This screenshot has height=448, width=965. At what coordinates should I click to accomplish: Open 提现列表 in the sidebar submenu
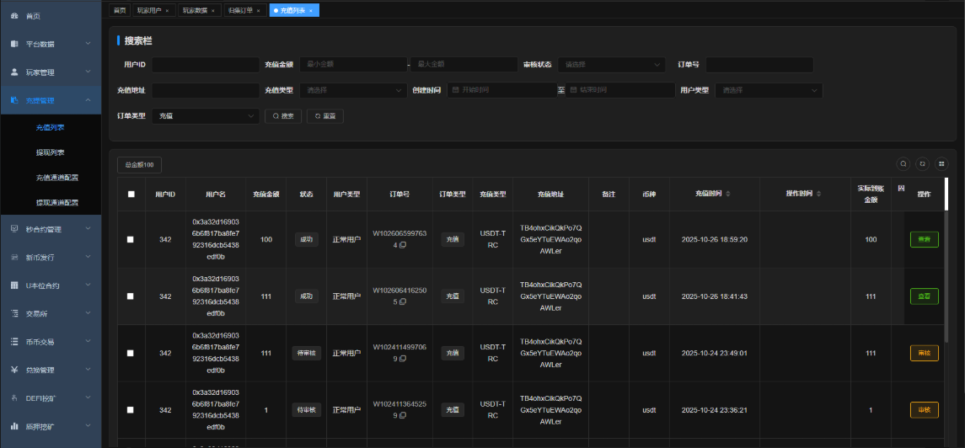[x=51, y=152]
